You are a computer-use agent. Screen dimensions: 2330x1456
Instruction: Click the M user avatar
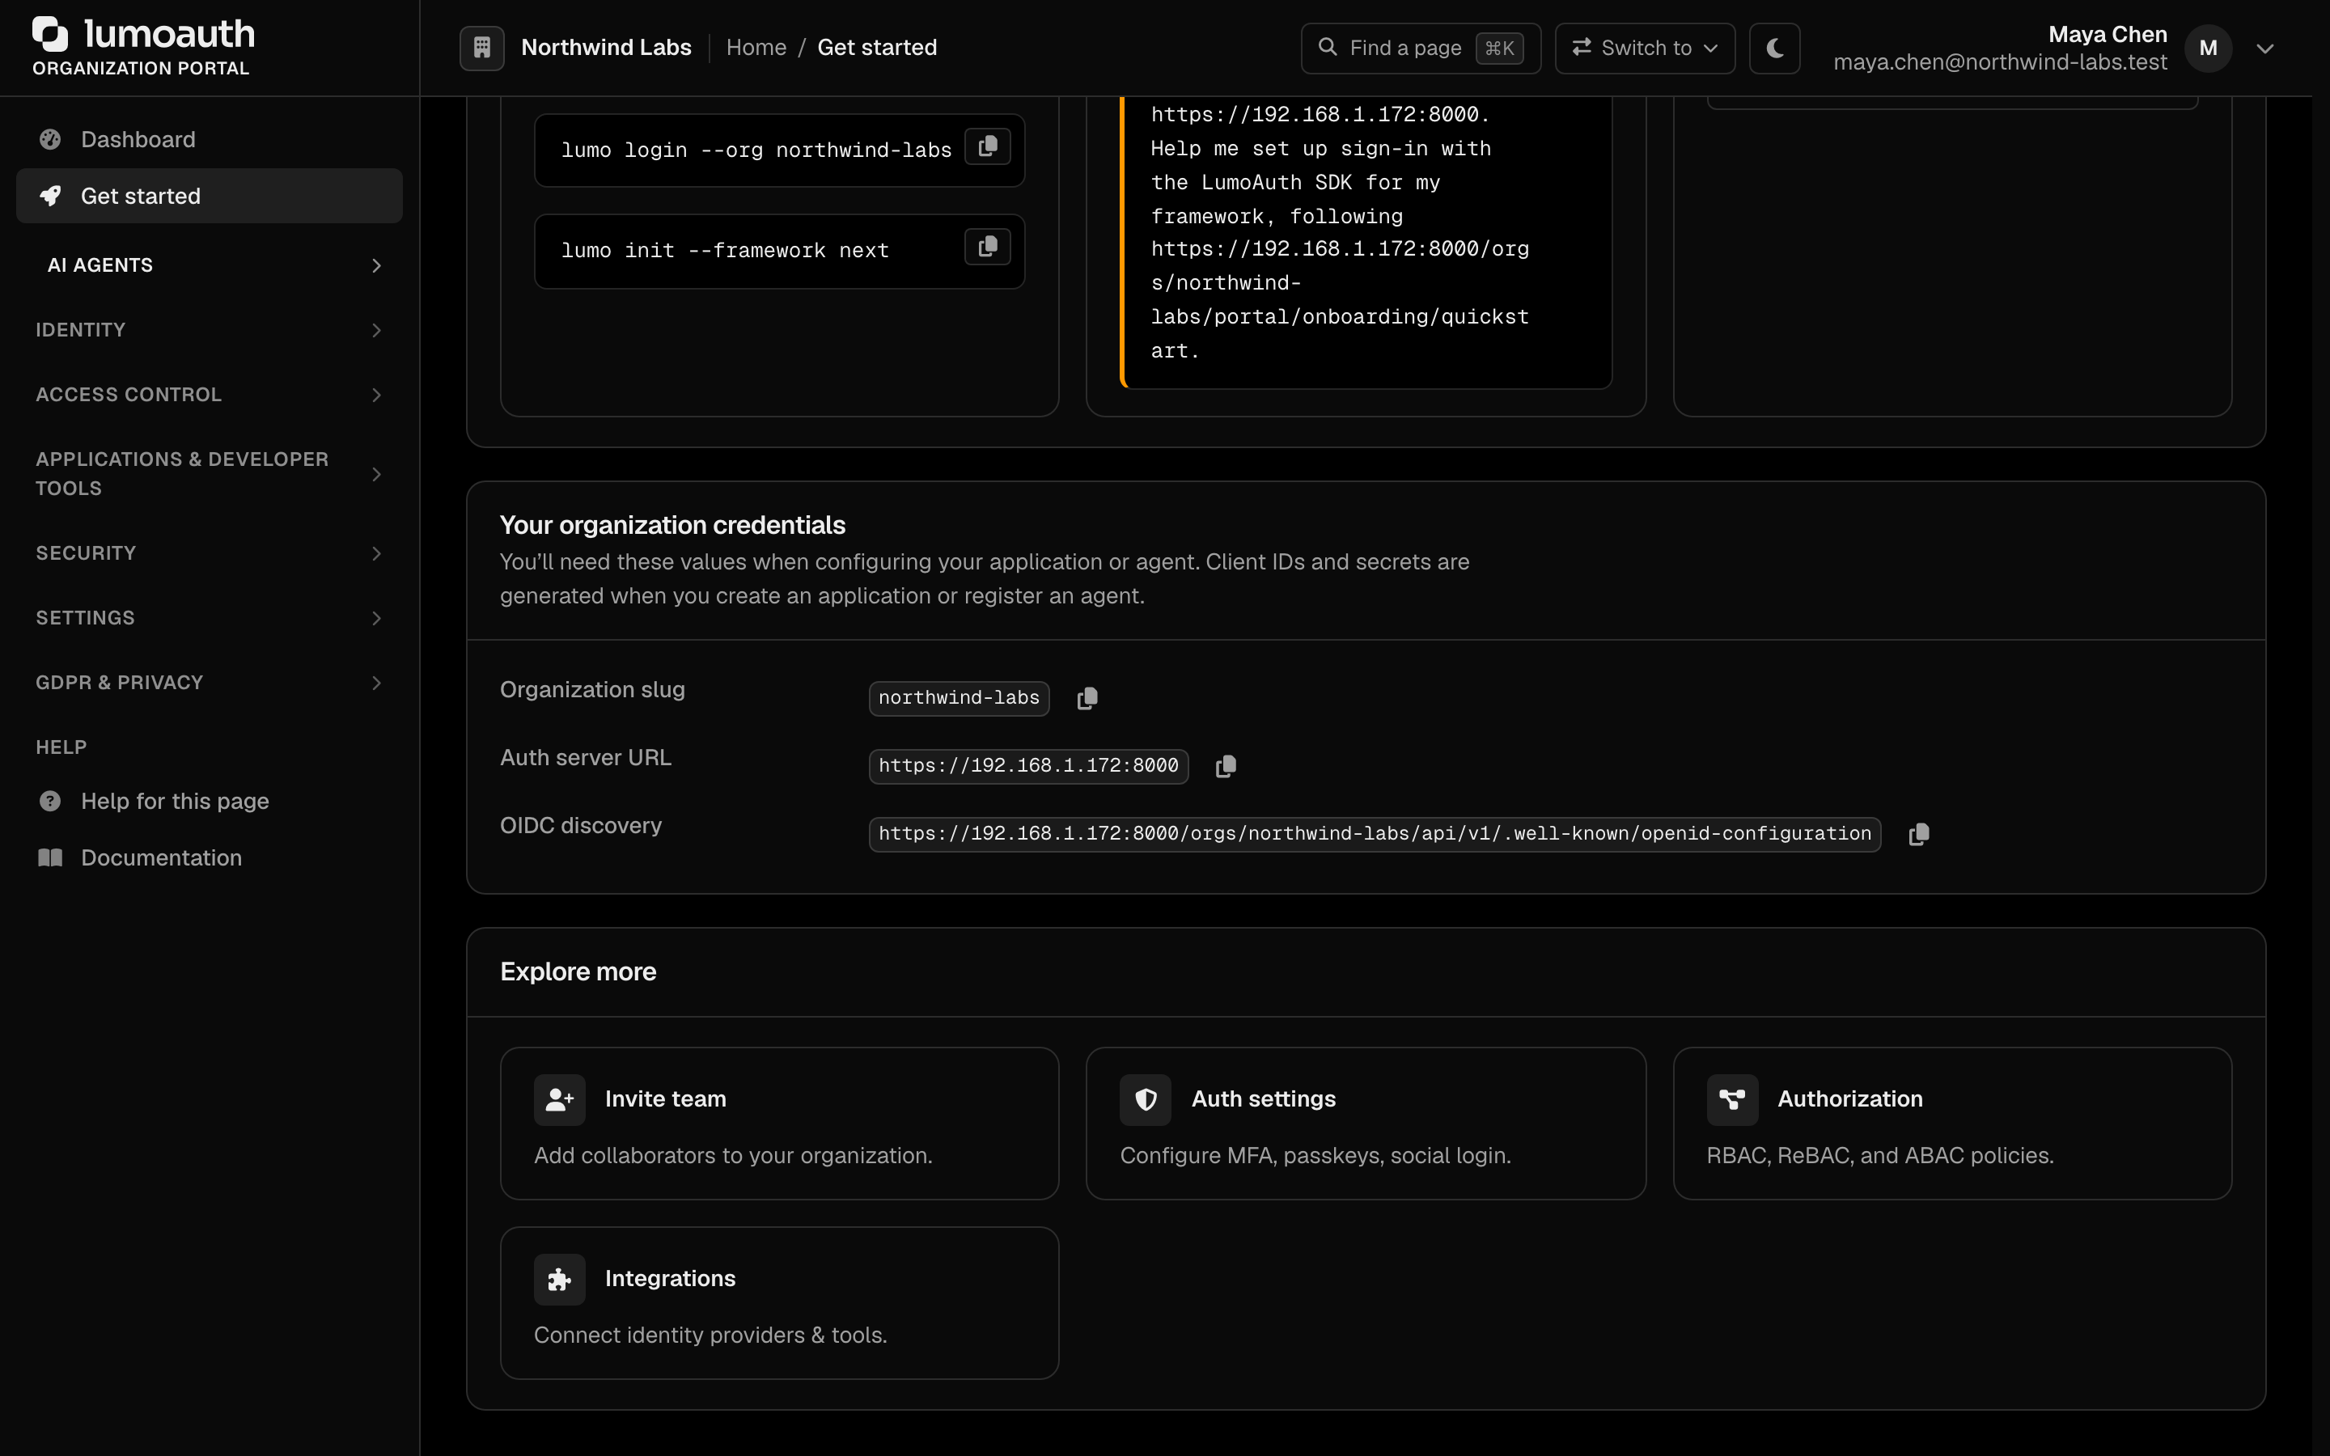[x=2208, y=49]
